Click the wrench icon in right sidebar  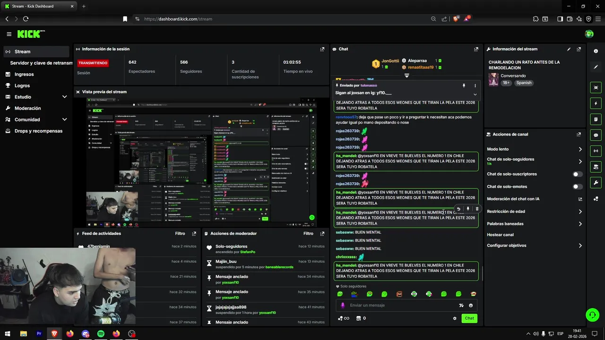click(x=596, y=183)
